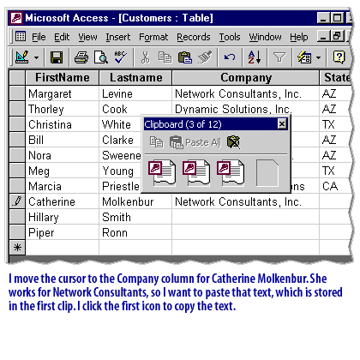Viewport: 360px width, 360px height.
Task: Click Clear Clipboard icon
Action: point(233,142)
